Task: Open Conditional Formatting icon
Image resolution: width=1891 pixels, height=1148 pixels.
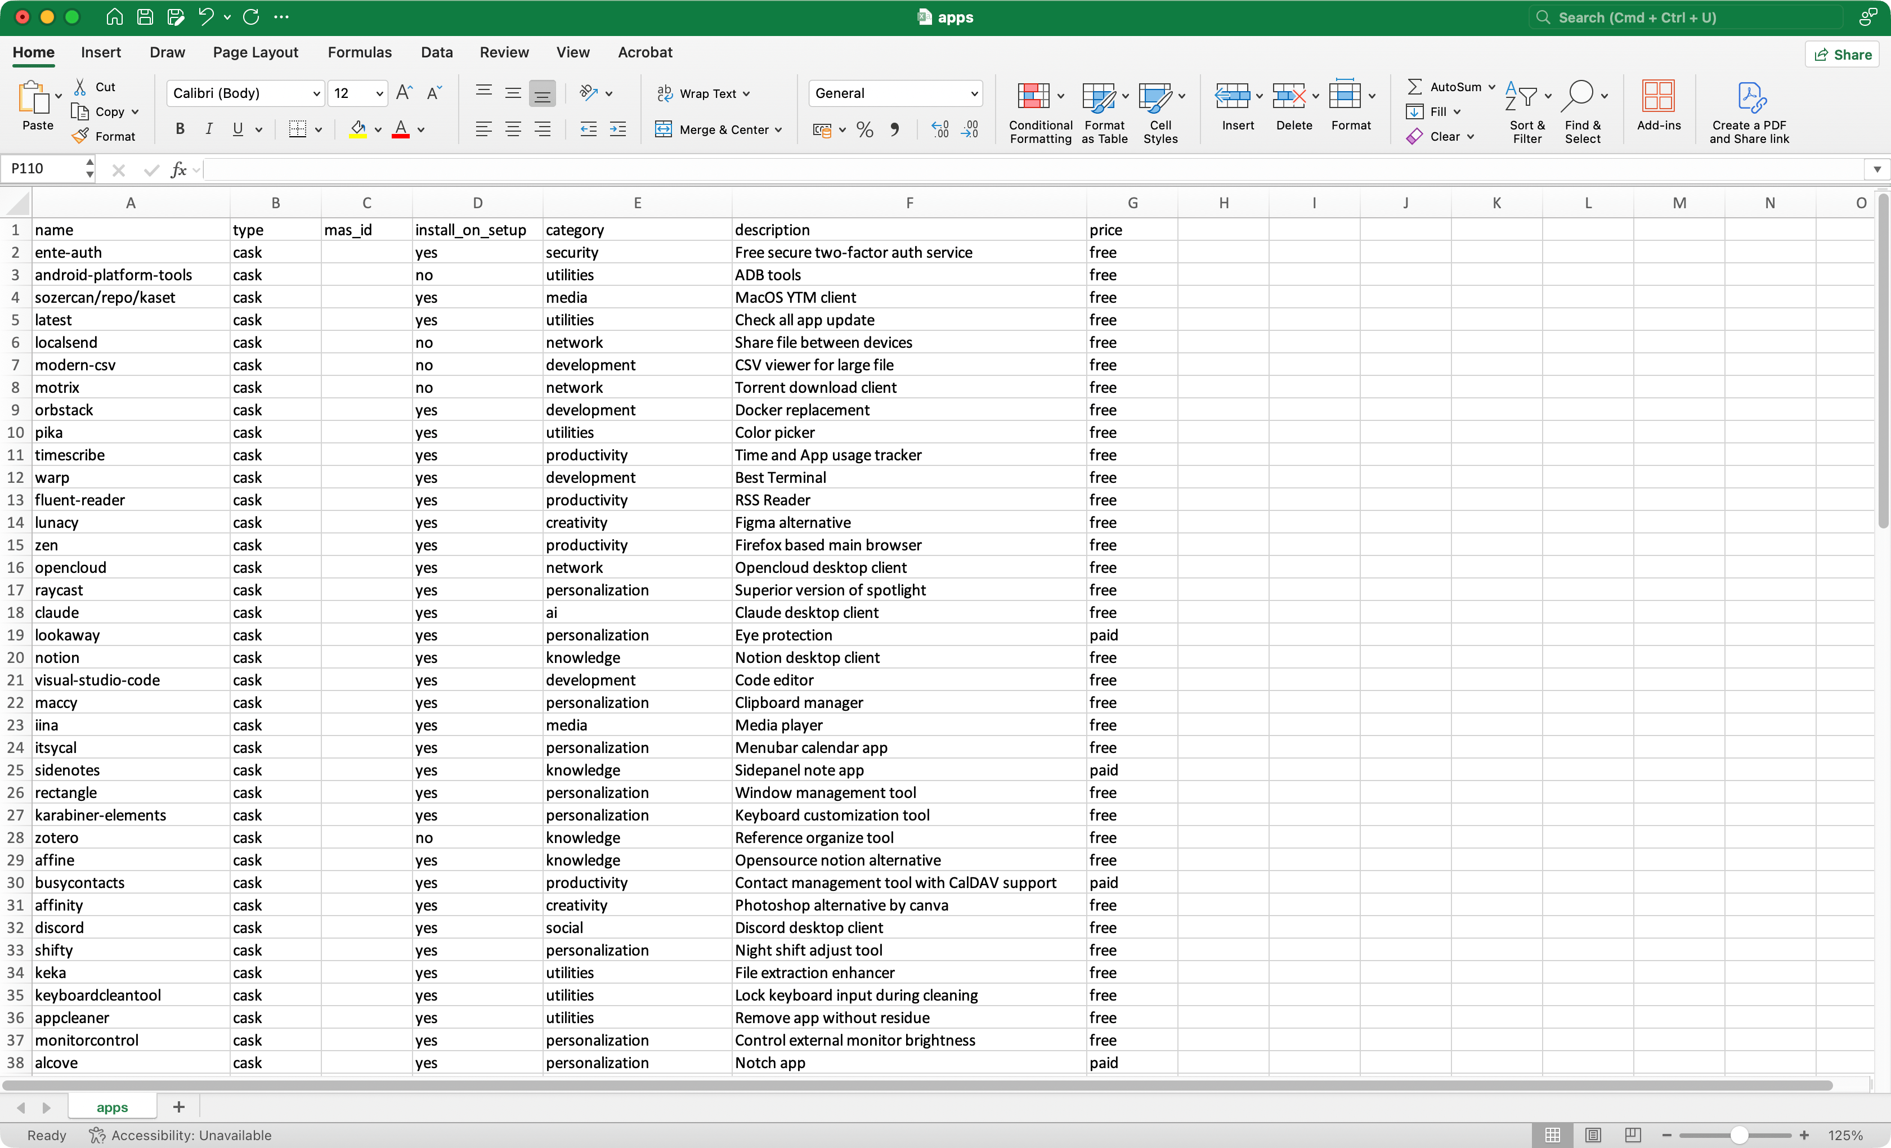Action: [x=1033, y=97]
